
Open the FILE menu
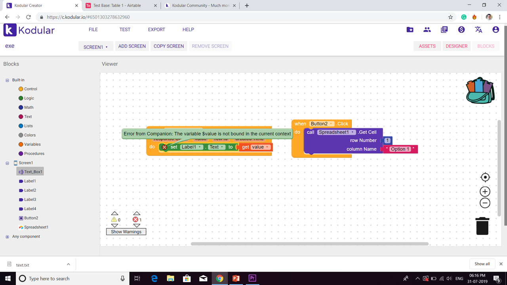(x=93, y=30)
